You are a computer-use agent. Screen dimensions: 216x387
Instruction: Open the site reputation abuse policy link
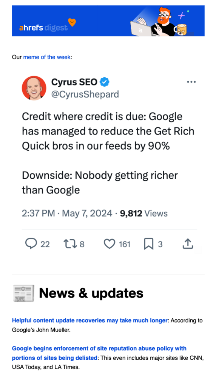[x=99, y=353]
